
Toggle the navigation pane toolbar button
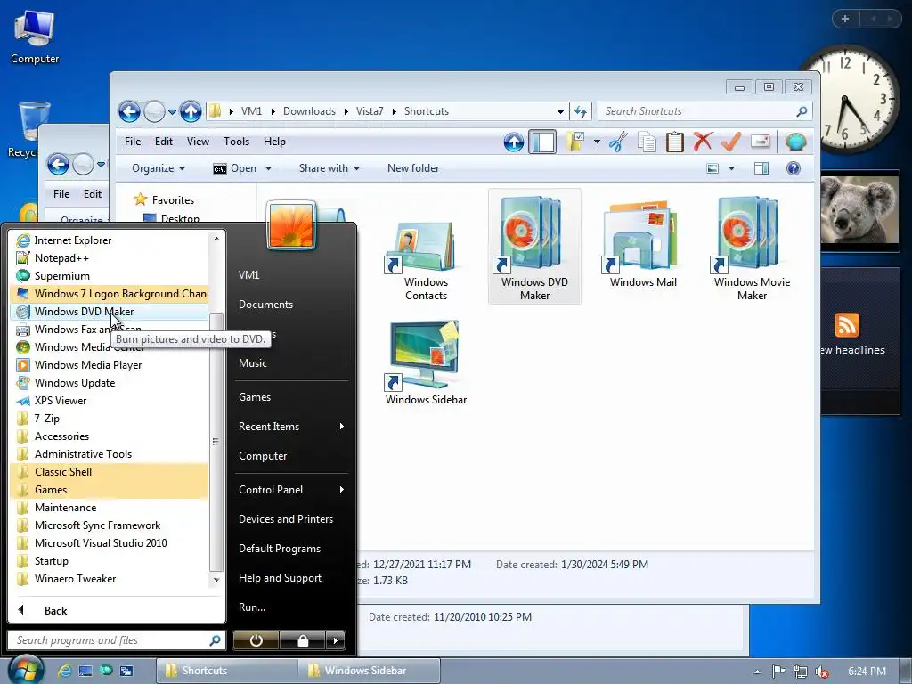pyautogui.click(x=542, y=142)
